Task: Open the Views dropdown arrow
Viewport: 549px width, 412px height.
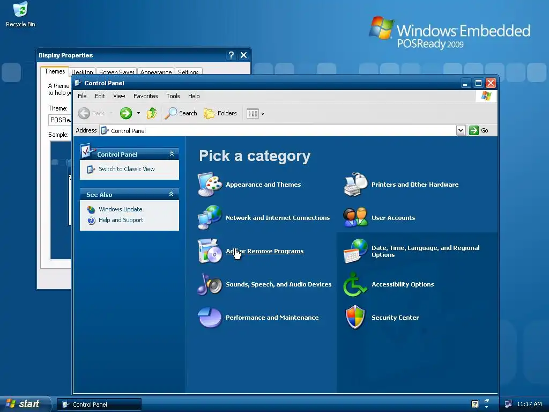Action: (263, 114)
